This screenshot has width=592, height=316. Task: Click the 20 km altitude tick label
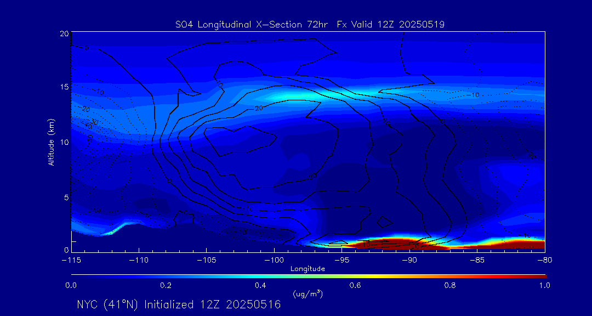tap(64, 34)
